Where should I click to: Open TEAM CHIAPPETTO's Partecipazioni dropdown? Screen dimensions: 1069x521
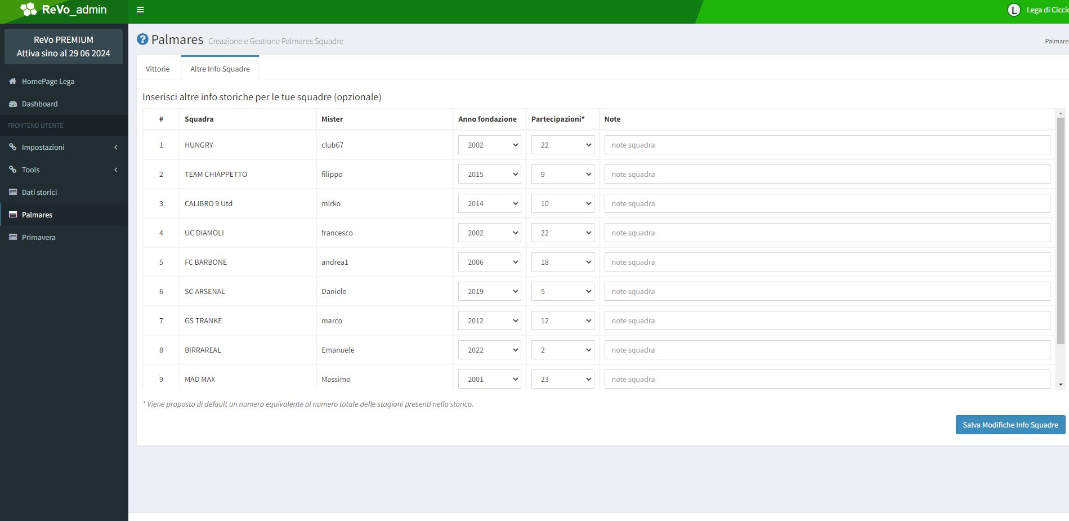click(562, 174)
